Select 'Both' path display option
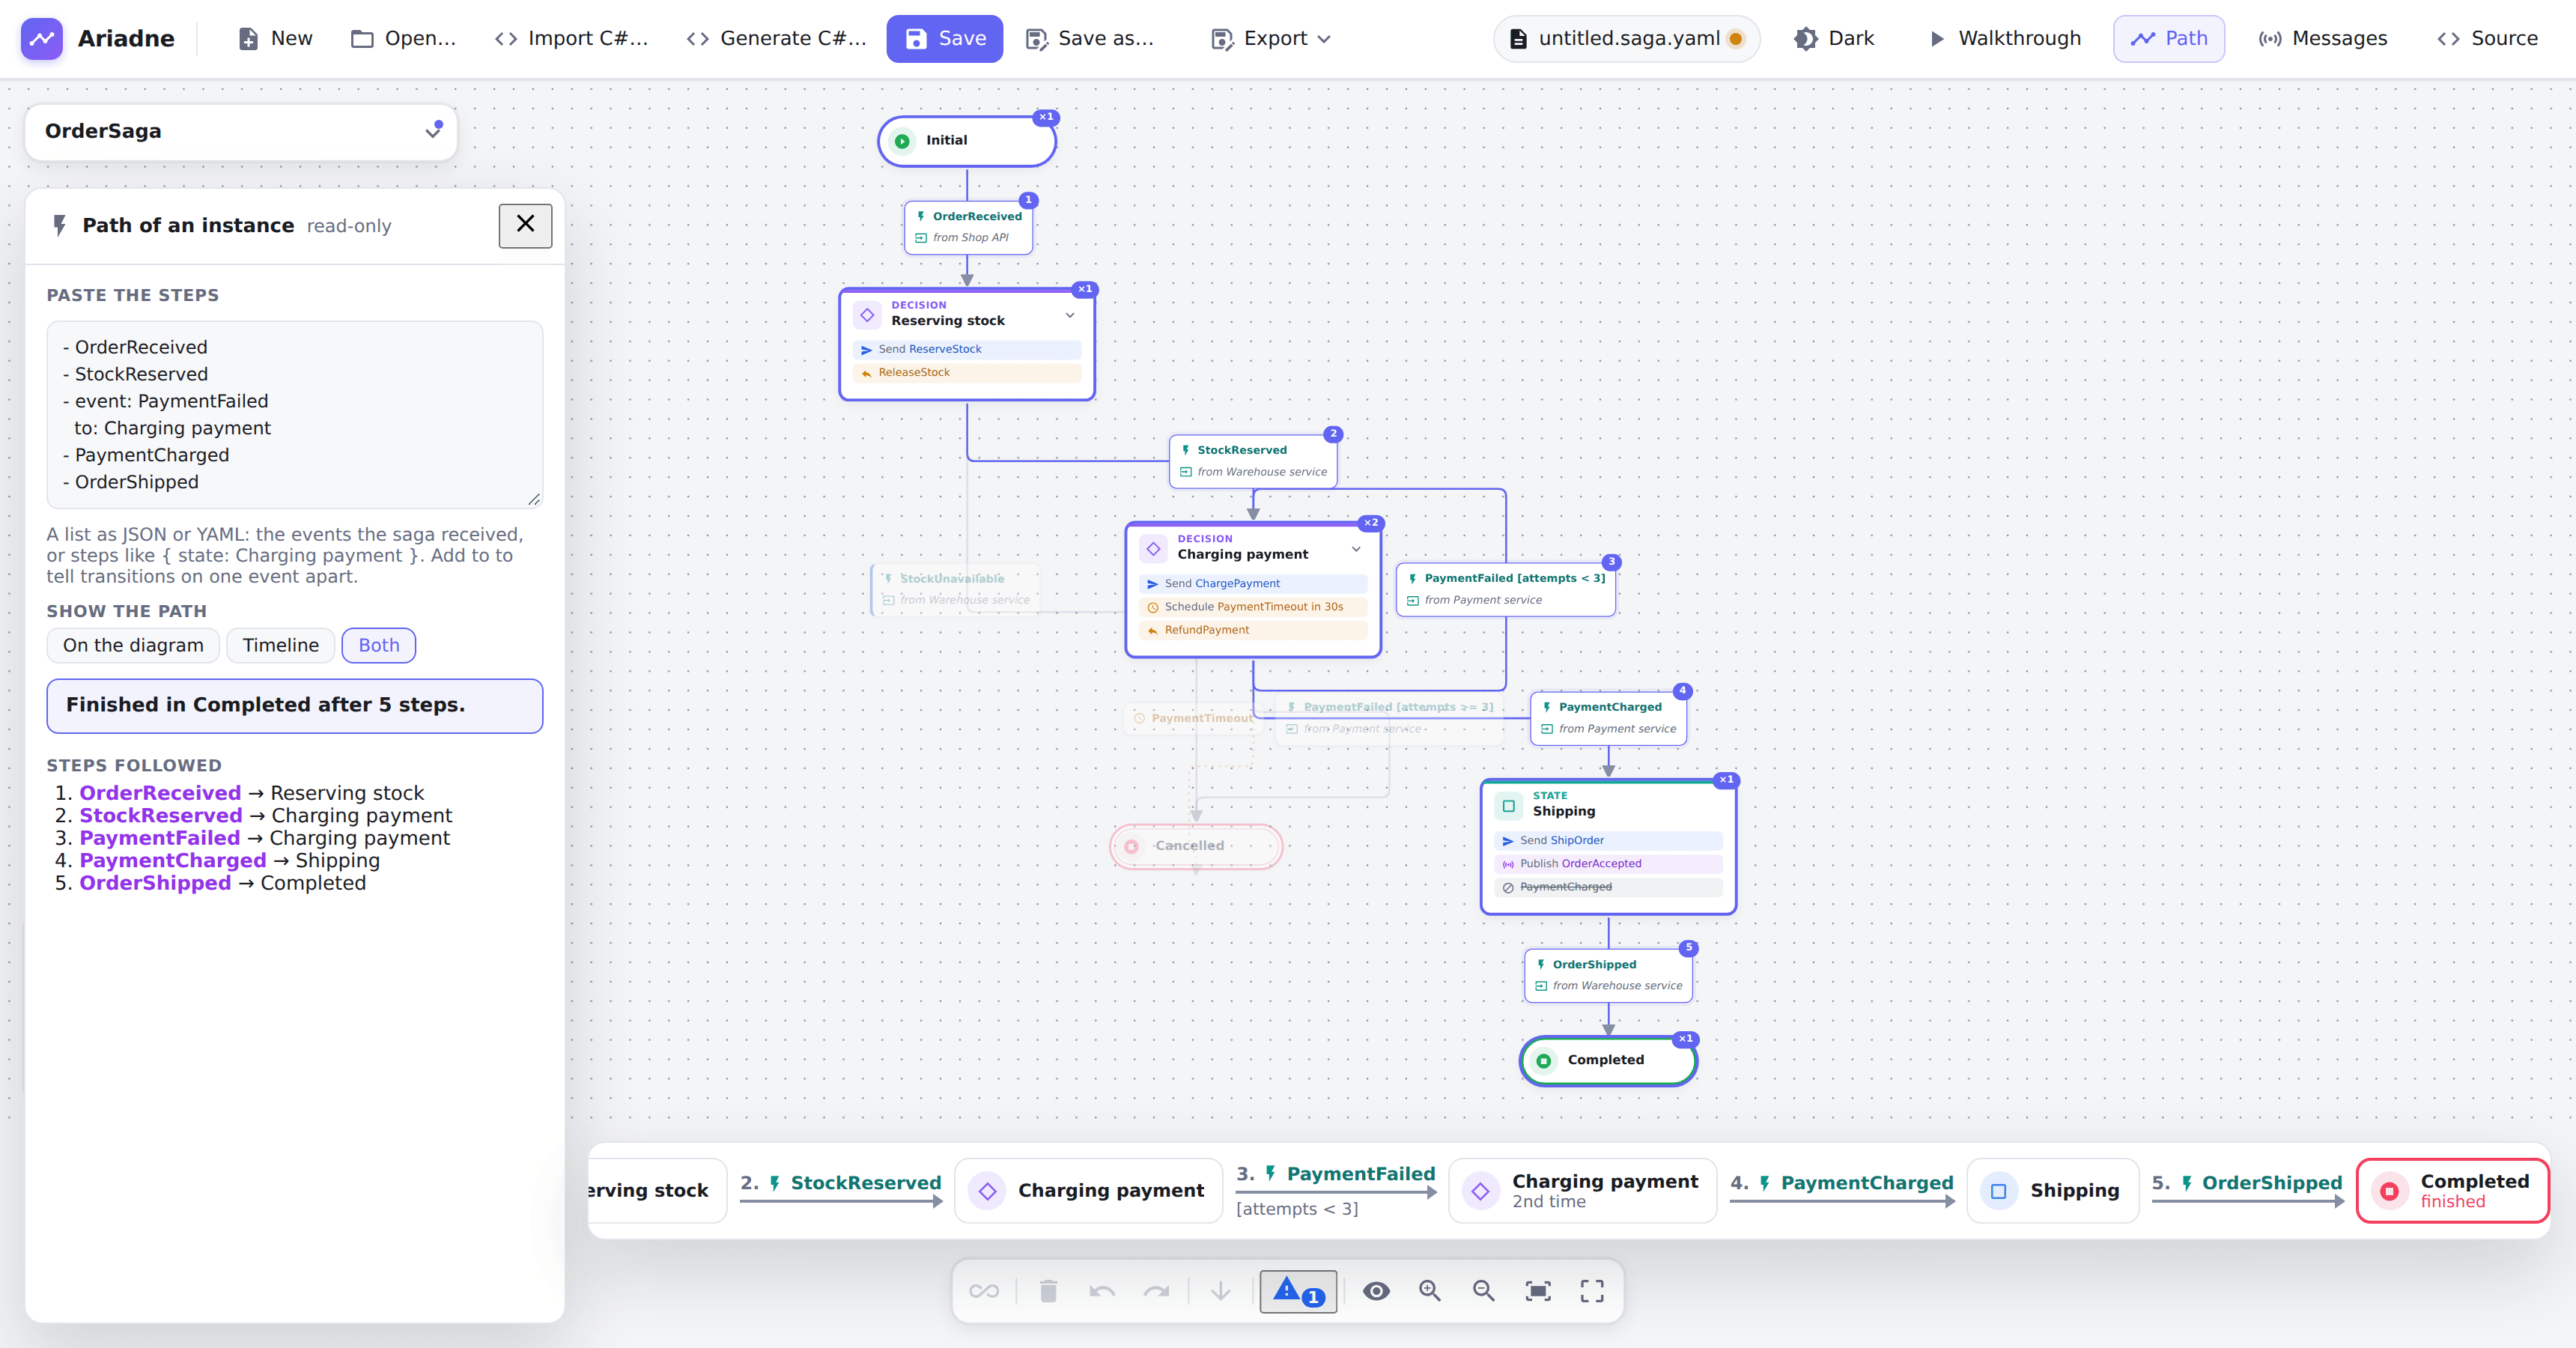The width and height of the screenshot is (2576, 1348). point(379,645)
